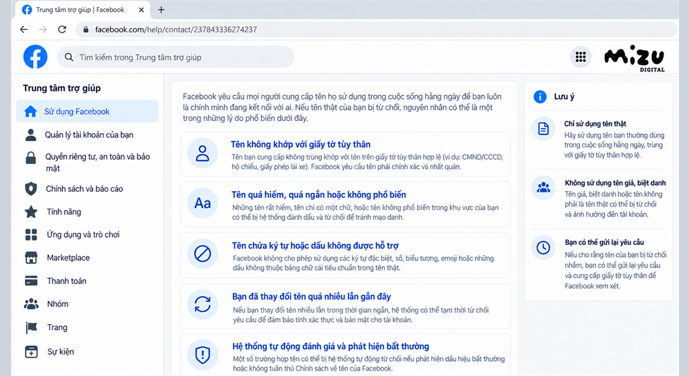Screen dimensions: 689x376
Task: Click the prohibited-circle icon on the ký tự card
Action: pyautogui.click(x=203, y=254)
